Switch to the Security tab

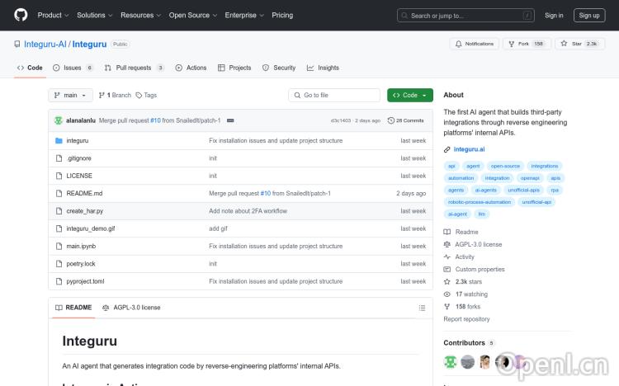279,68
